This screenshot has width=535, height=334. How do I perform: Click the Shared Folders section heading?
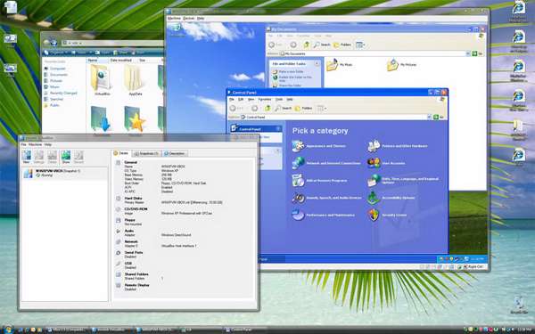pyautogui.click(x=136, y=274)
